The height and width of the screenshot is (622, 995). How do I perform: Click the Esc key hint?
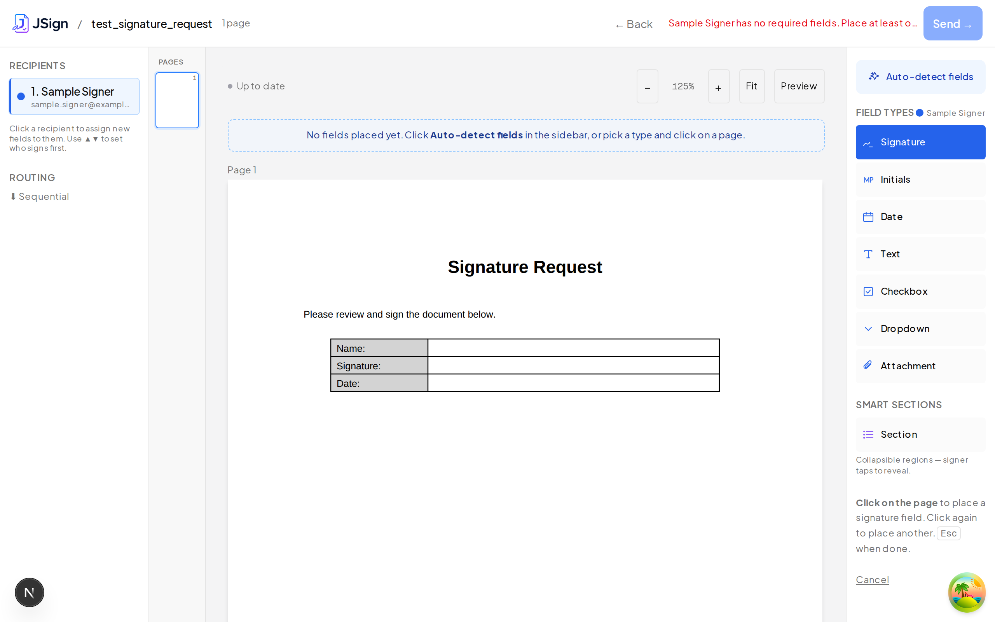tap(948, 533)
